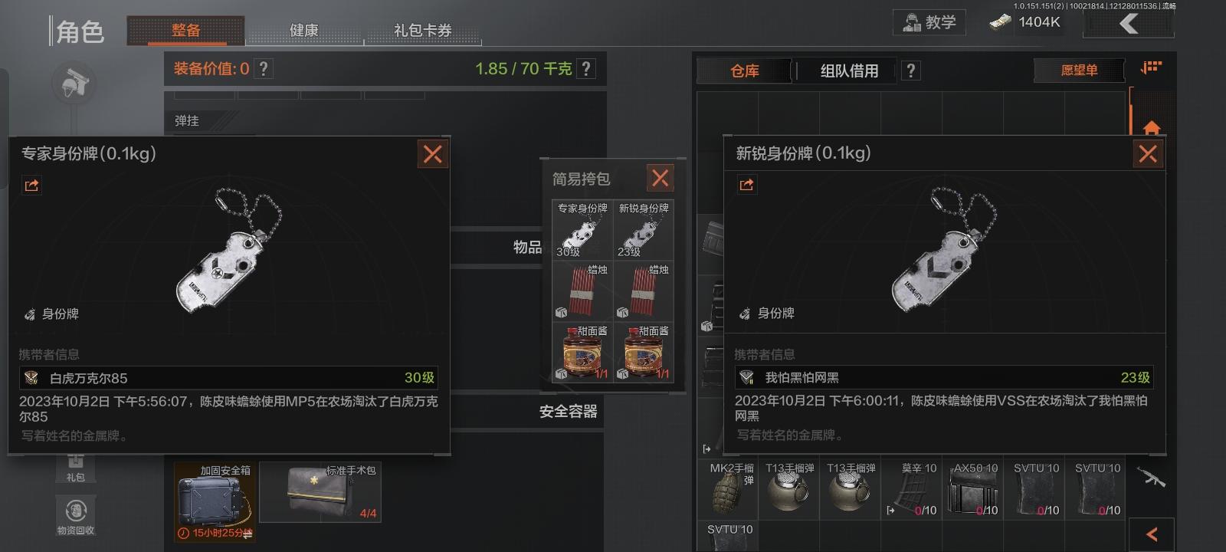The height and width of the screenshot is (552, 1226).
Task: Share the 新锐身份牌 item via share icon
Action: pos(747,185)
